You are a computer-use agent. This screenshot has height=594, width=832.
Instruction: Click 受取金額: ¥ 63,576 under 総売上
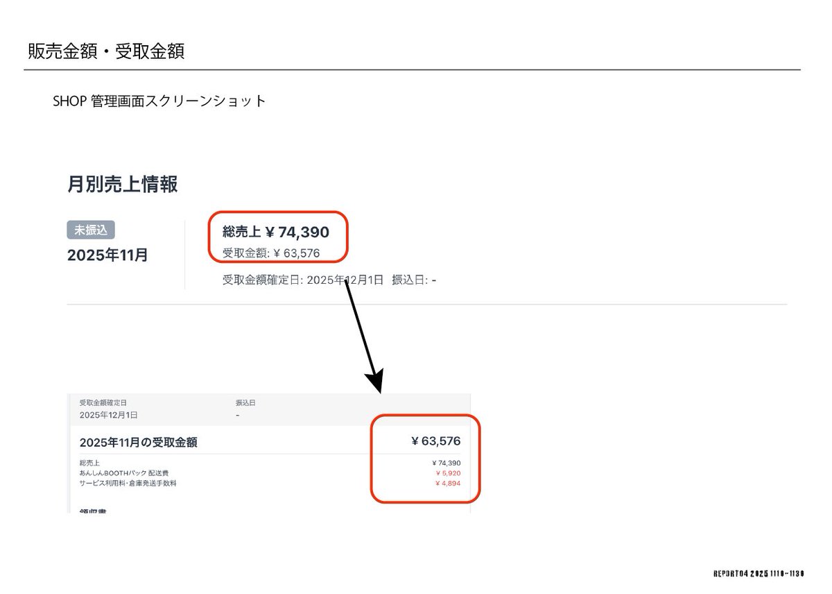pos(271,253)
